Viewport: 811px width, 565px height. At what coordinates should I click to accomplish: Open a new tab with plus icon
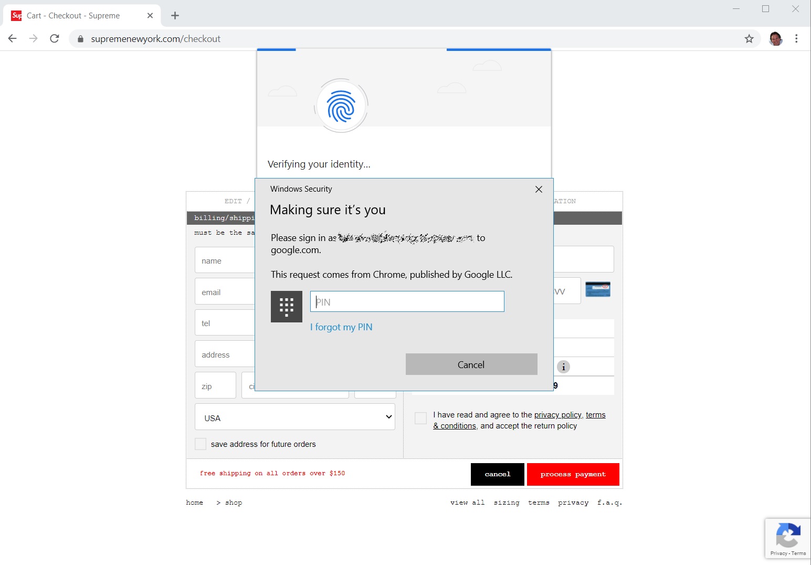[175, 16]
